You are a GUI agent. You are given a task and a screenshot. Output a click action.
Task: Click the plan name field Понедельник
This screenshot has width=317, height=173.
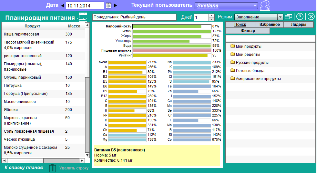click(134, 17)
